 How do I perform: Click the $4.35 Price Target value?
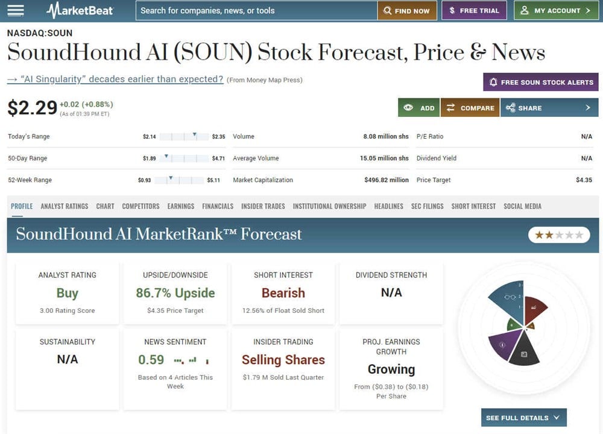[x=584, y=180]
